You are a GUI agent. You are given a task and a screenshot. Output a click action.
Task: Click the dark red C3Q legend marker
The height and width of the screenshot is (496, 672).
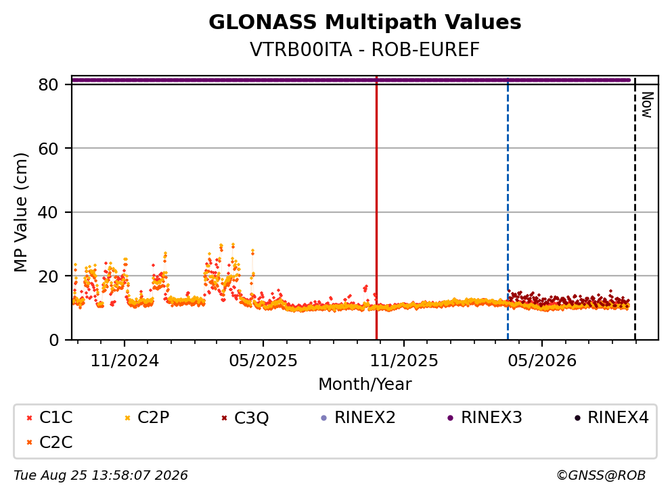coord(224,418)
